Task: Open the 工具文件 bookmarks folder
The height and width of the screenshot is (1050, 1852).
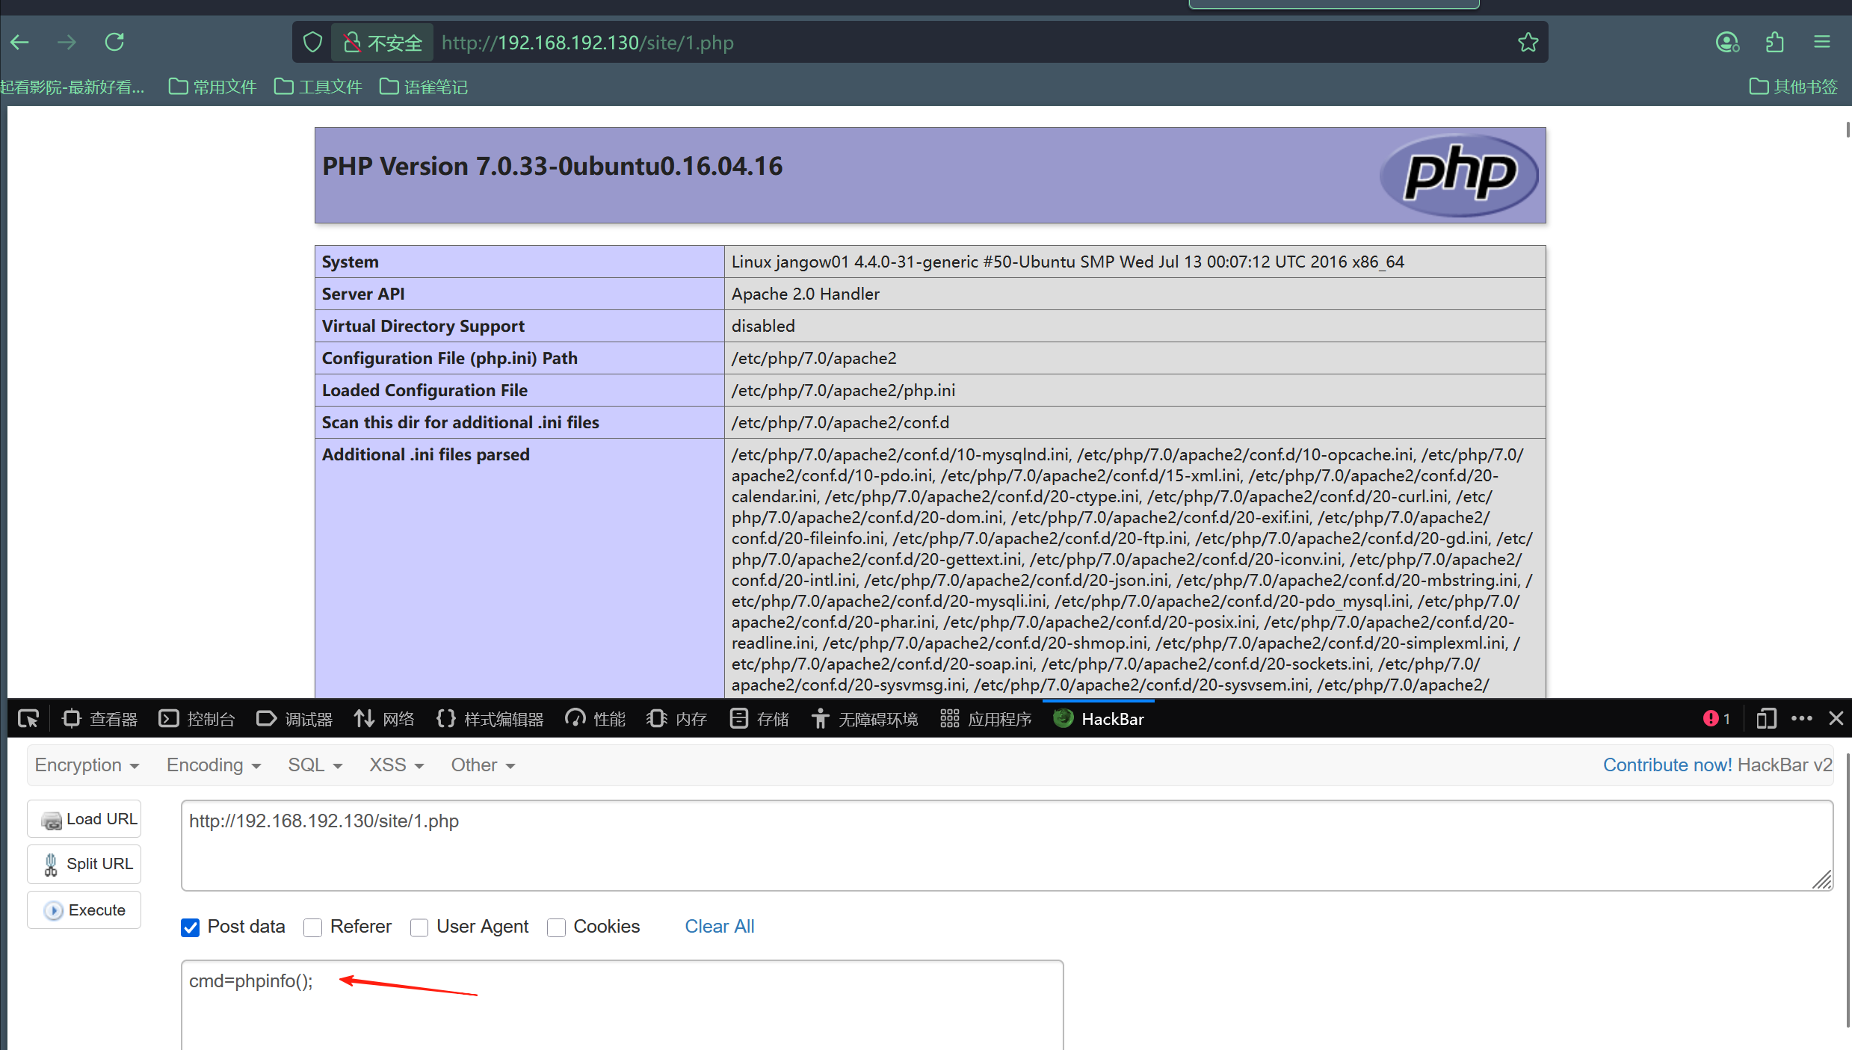Action: 318,87
